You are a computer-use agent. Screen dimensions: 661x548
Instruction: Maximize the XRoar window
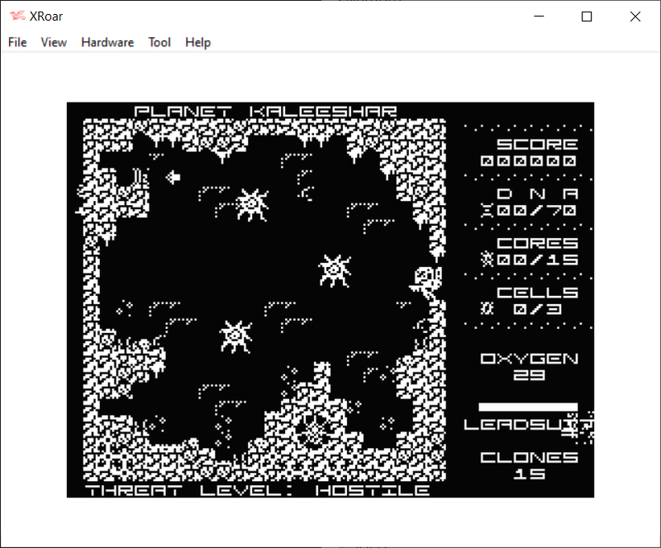pos(587,17)
